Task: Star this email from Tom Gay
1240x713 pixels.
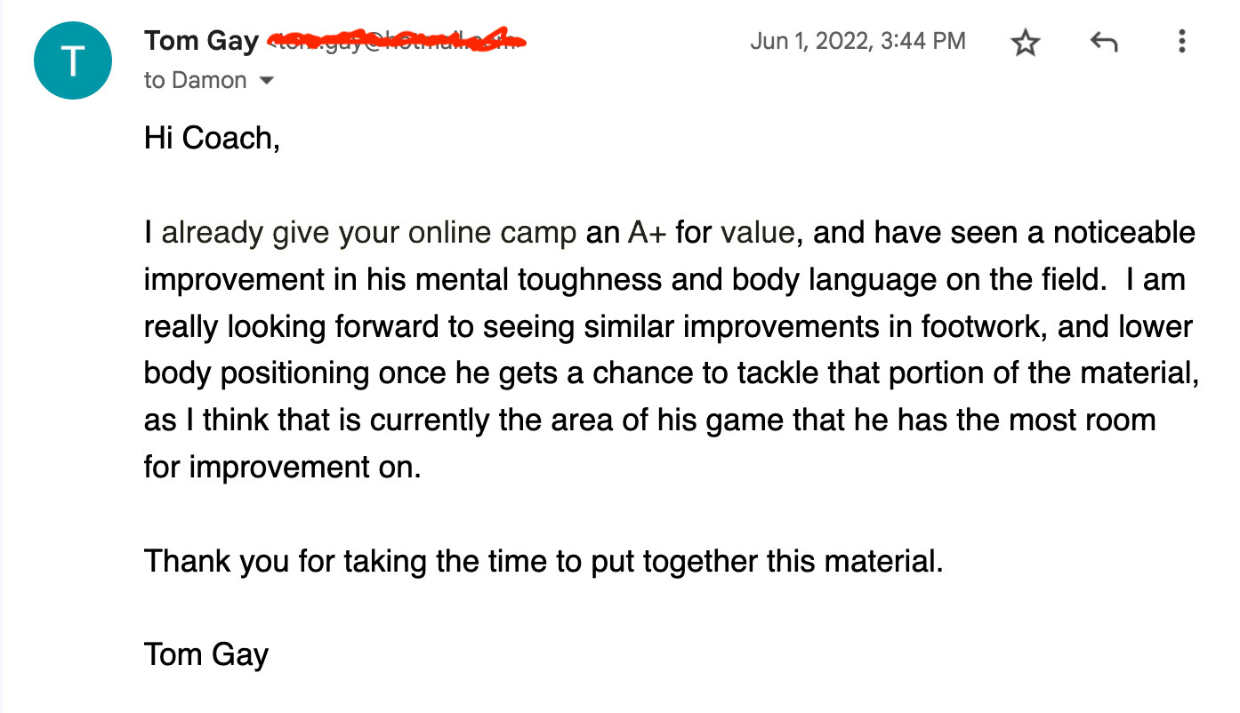Action: coord(1026,43)
